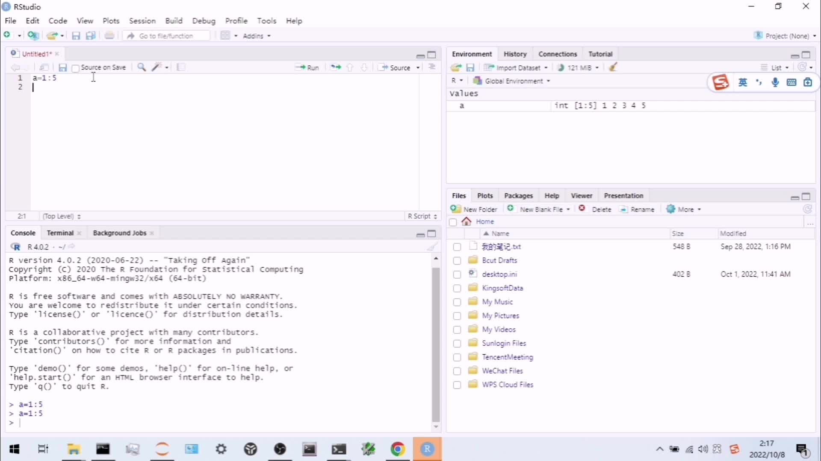Load a workspace in the Environment pane
The image size is (821, 461).
(x=456, y=67)
